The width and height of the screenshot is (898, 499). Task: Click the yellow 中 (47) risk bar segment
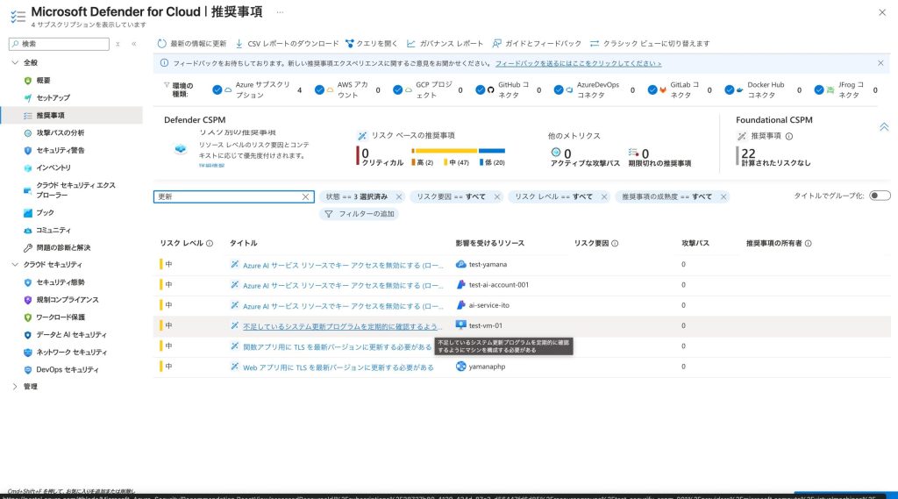(456, 151)
